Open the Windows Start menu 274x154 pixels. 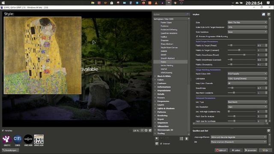tap(3, 3)
